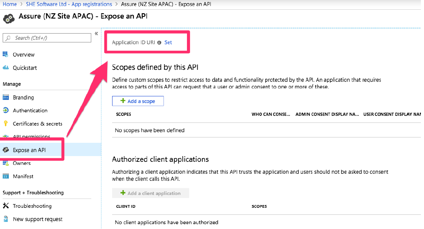Click the Overview grid icon in sidebar
The height and width of the screenshot is (229, 424).
(x=6, y=54)
